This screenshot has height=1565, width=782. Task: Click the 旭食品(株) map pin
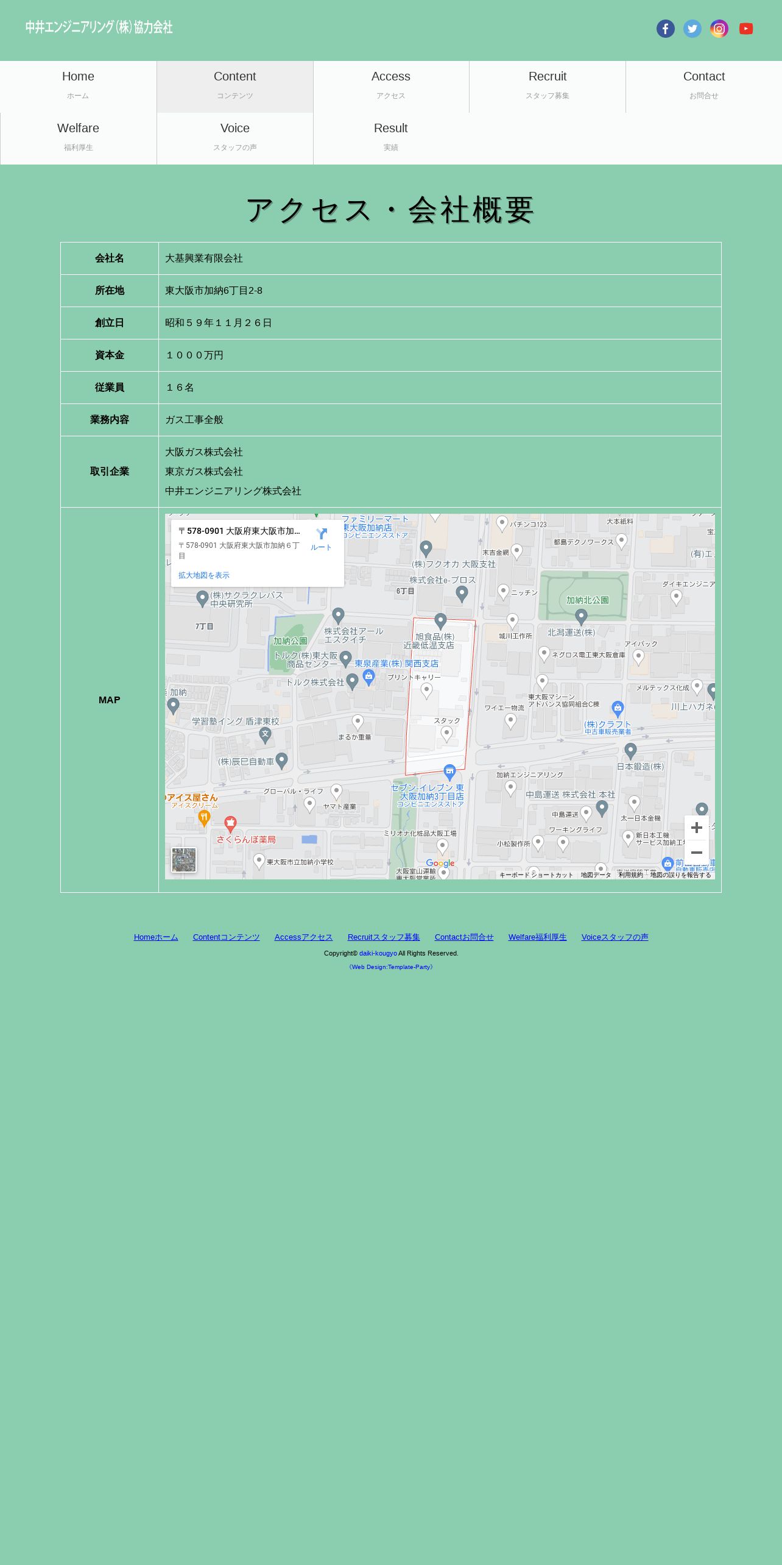coord(441,622)
